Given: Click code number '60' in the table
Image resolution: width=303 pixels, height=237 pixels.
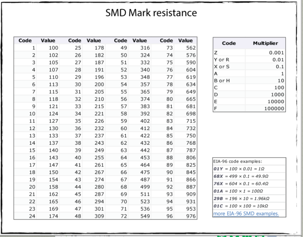Looking at the screenshot, I should pyautogui.click(x=124, y=128).
